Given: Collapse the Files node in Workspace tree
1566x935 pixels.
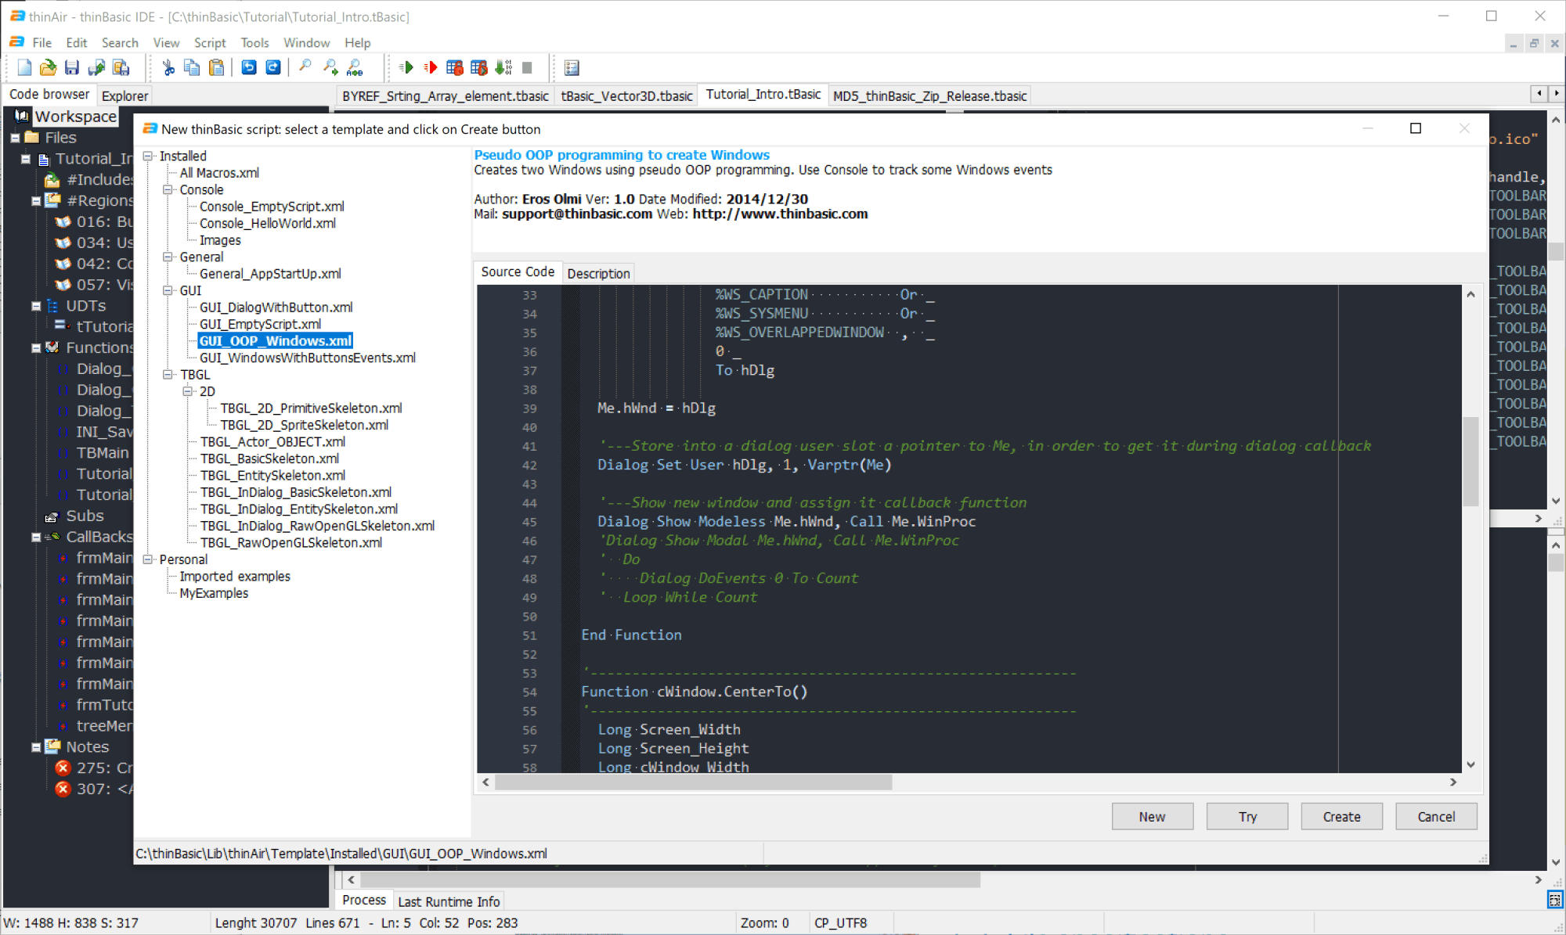Looking at the screenshot, I should coord(15,138).
